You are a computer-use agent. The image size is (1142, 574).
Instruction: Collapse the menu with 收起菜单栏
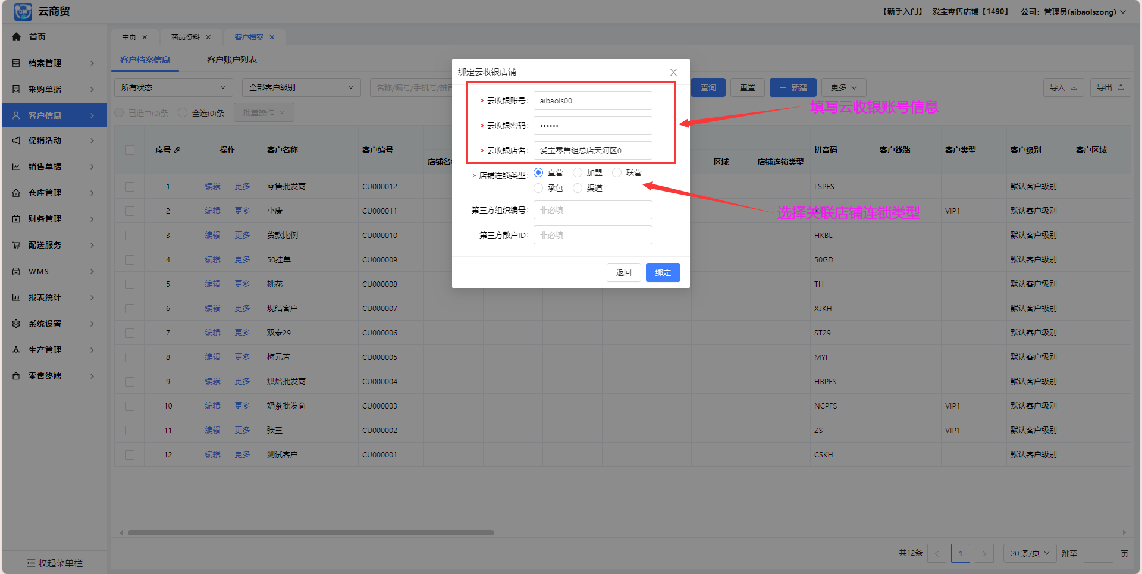coord(55,563)
